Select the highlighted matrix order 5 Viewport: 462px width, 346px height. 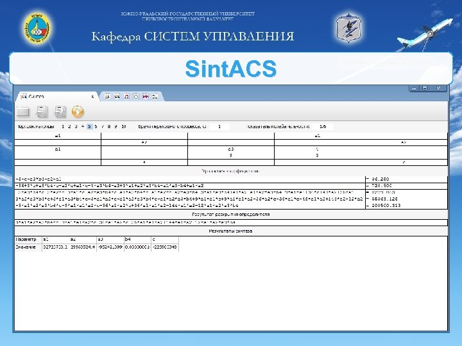pos(90,126)
